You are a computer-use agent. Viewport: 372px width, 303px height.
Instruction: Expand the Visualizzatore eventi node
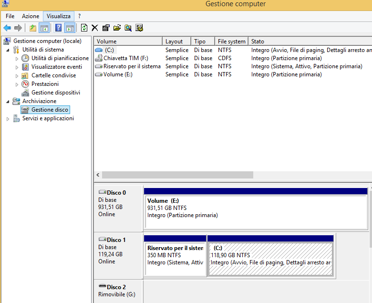click(17, 67)
